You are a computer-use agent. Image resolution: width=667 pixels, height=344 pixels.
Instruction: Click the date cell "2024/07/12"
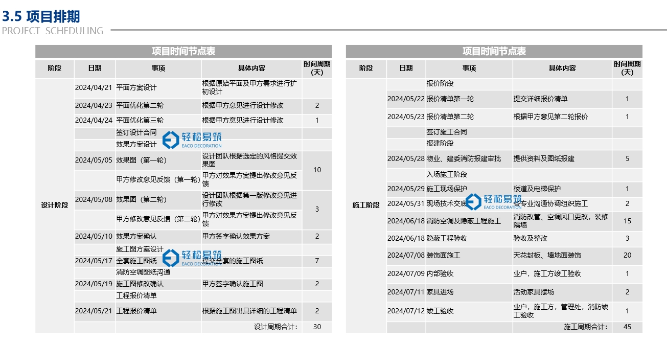coord(406,311)
